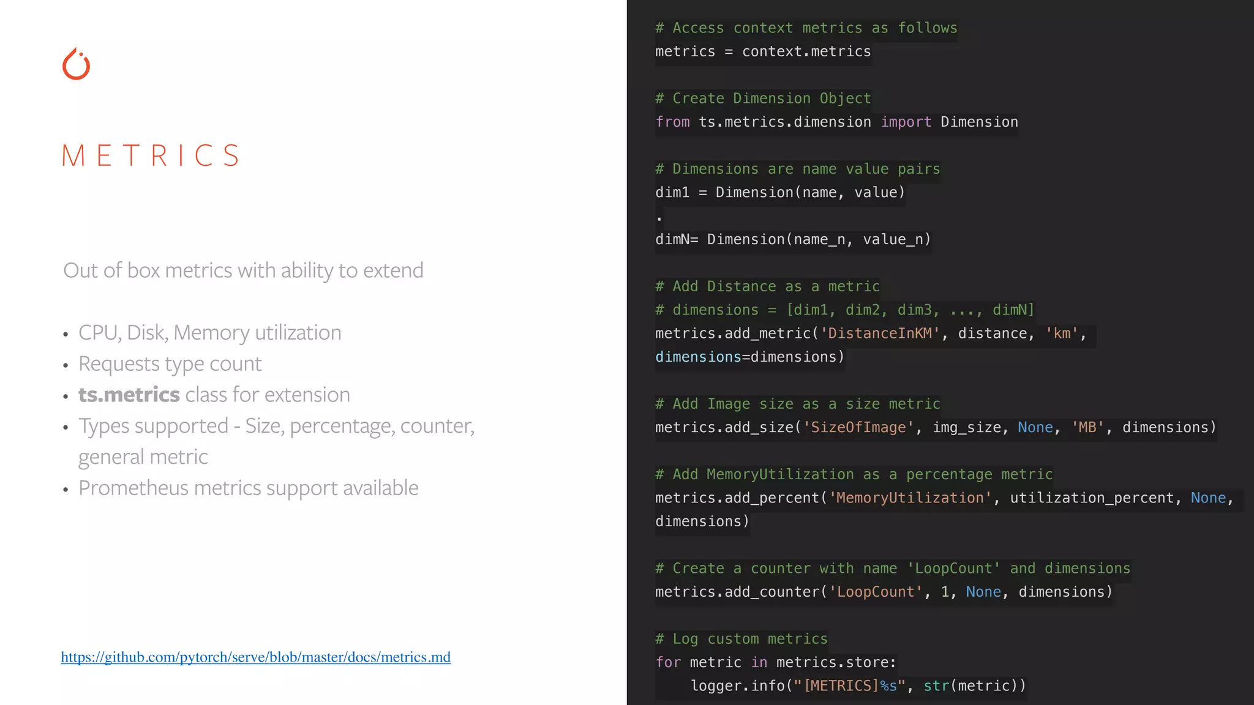
Task: Click the 'SizeOfImage' string in add_size call
Action: coord(857,427)
